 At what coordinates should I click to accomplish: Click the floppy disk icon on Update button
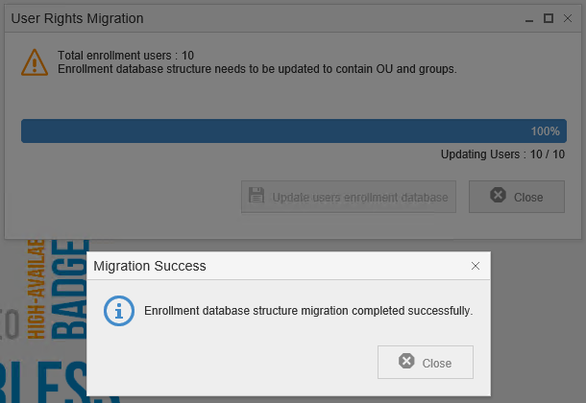click(x=256, y=197)
